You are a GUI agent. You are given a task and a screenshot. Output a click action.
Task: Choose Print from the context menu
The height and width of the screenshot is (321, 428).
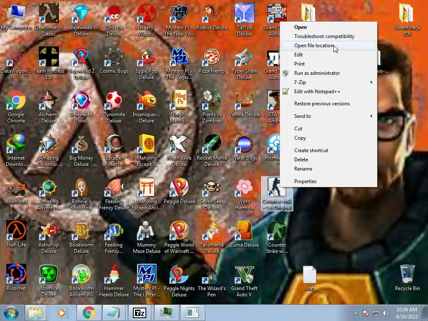tap(329, 64)
